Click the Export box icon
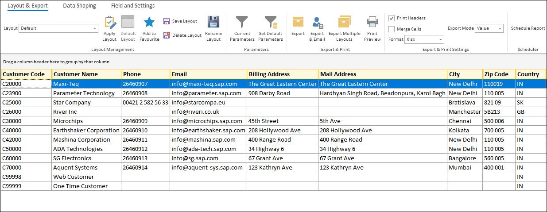 pyautogui.click(x=298, y=22)
